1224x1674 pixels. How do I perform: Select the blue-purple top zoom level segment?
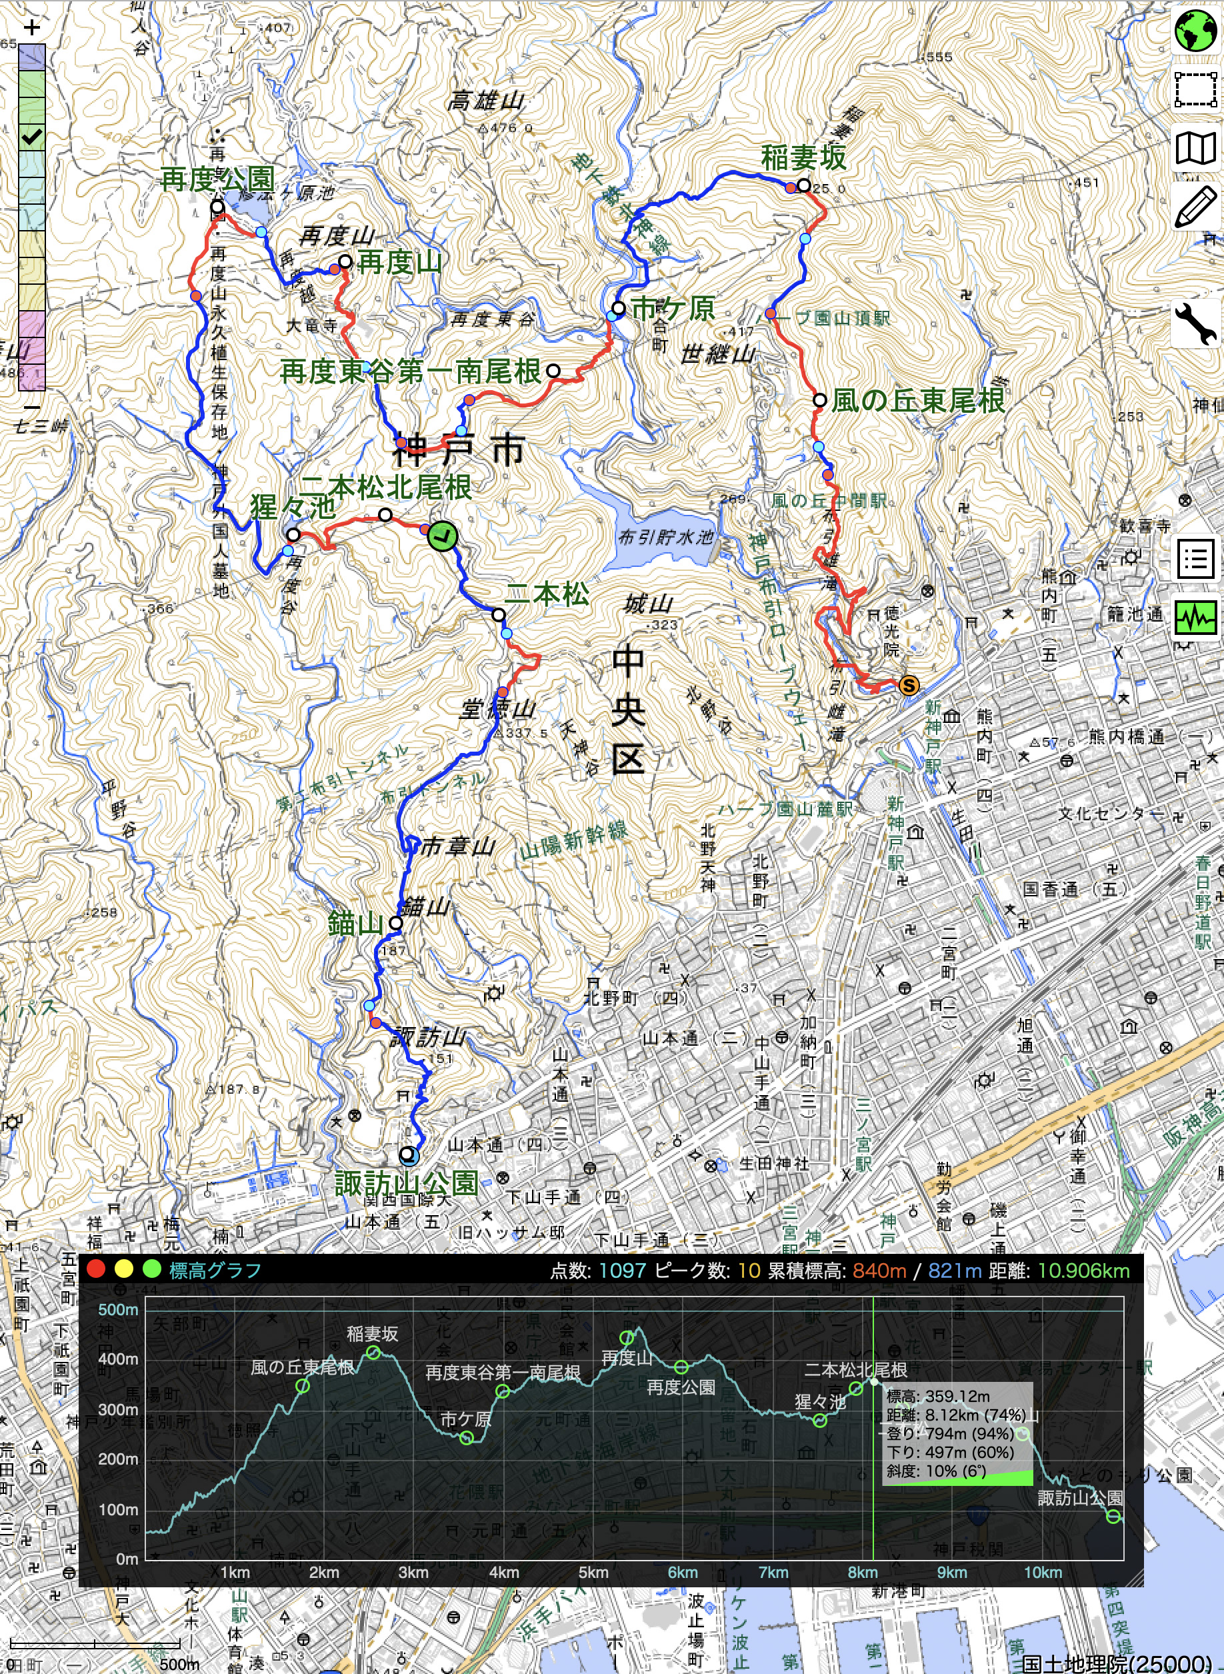click(x=32, y=56)
